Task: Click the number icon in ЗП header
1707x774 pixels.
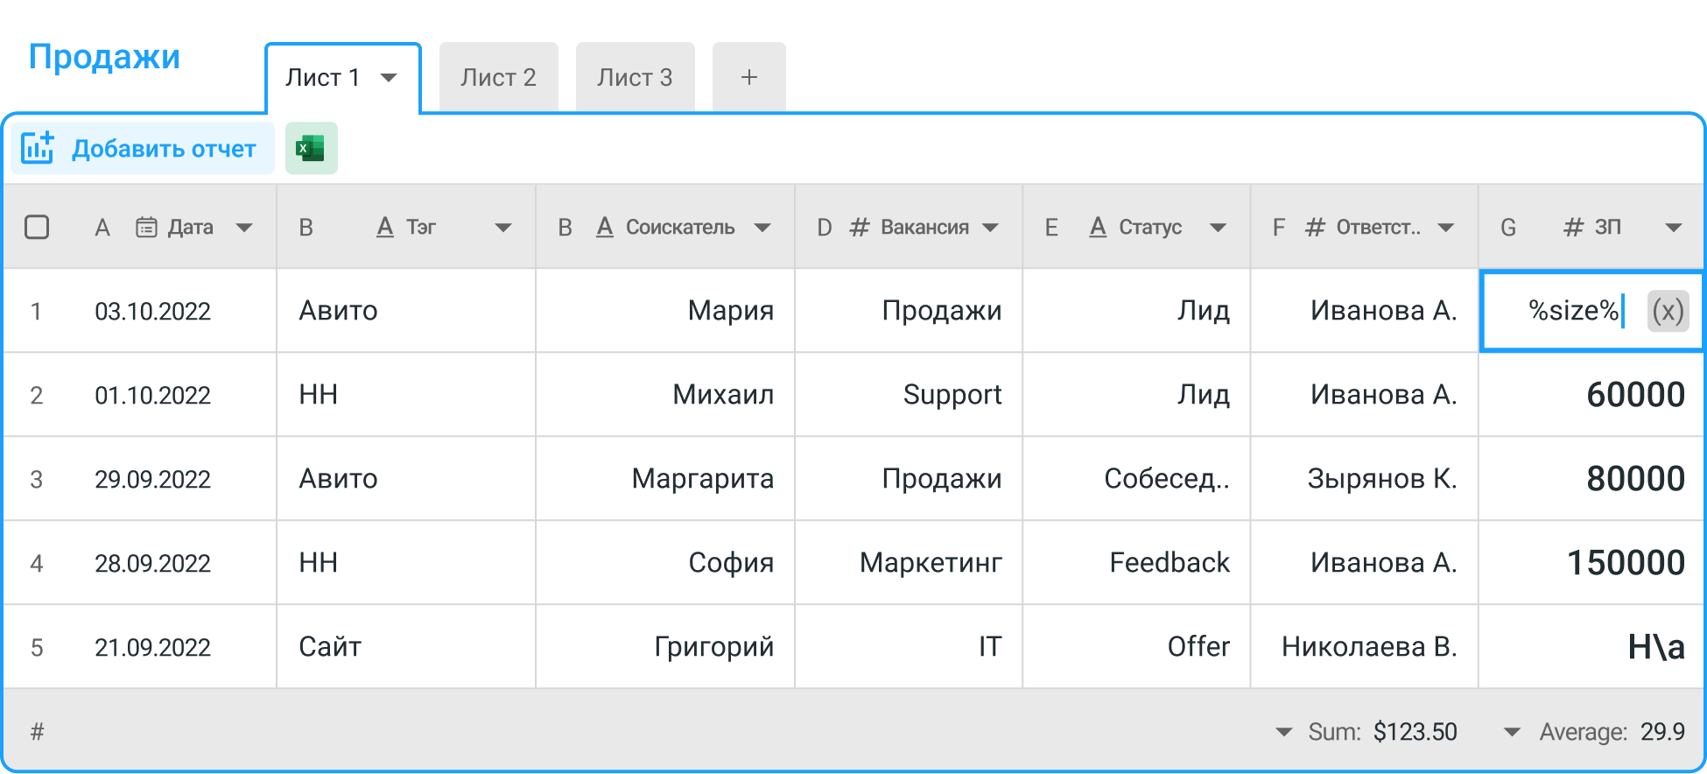Action: [1573, 228]
